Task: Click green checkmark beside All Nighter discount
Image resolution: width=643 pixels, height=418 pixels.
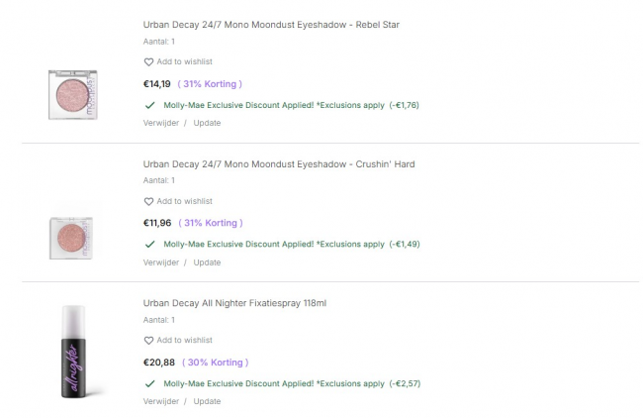Action: [150, 383]
